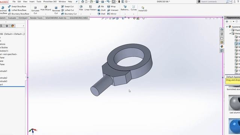Select the Swept Cut tool
Viewport: 240px width, 135px height.
tap(67, 6)
